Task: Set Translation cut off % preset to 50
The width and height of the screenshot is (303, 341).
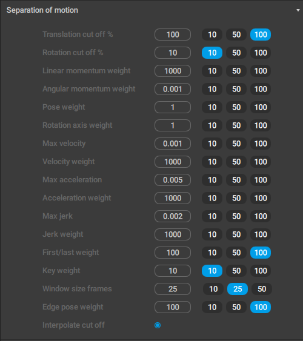Action: tap(236, 35)
